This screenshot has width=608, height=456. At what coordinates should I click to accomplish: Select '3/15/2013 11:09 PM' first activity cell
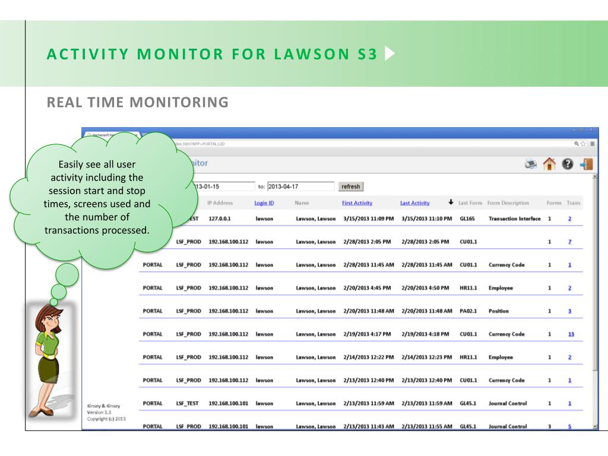pos(368,218)
